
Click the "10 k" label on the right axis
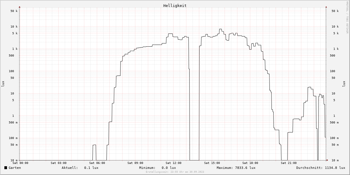point(335,27)
